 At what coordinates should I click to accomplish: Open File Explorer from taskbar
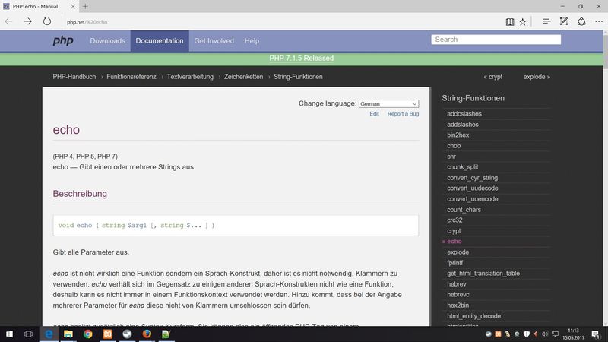pyautogui.click(x=68, y=334)
